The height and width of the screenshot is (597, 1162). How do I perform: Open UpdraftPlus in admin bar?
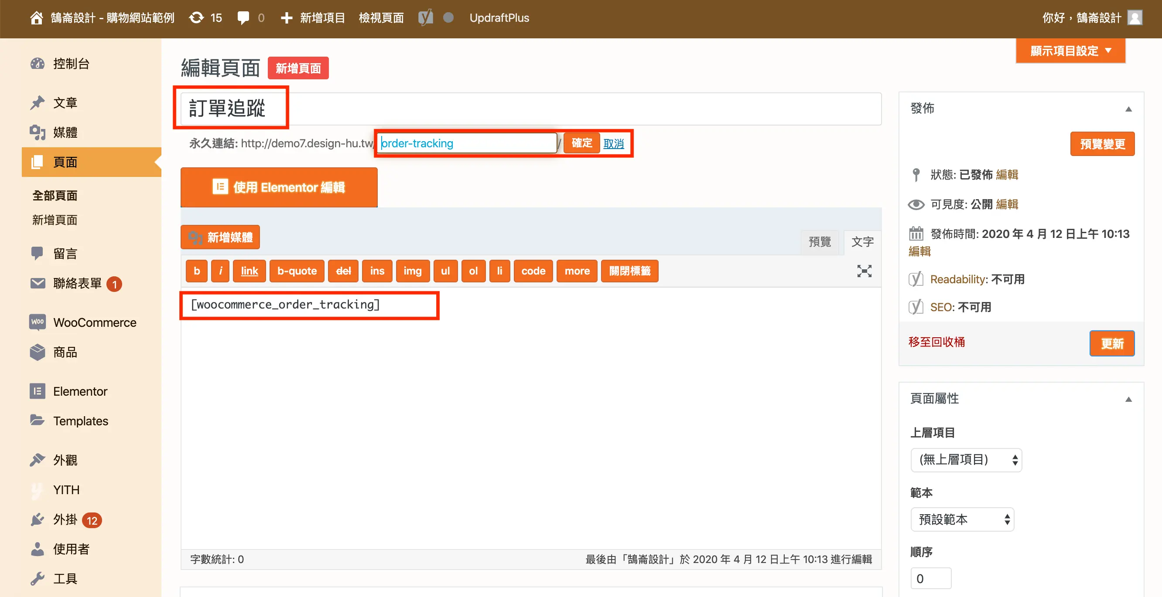(x=499, y=18)
